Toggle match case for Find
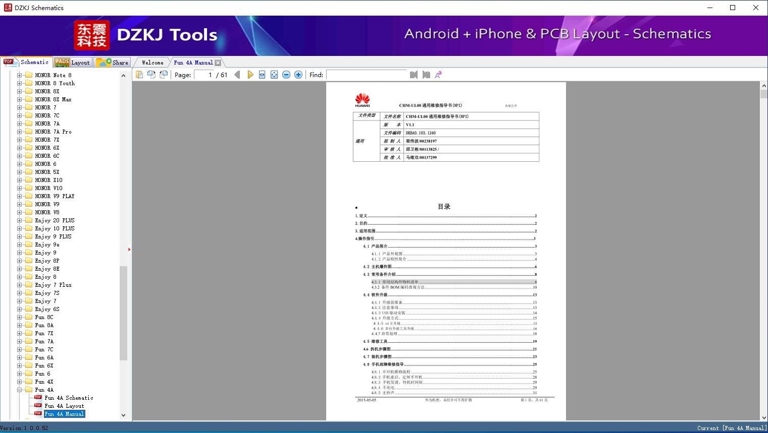The image size is (768, 433). coord(438,75)
